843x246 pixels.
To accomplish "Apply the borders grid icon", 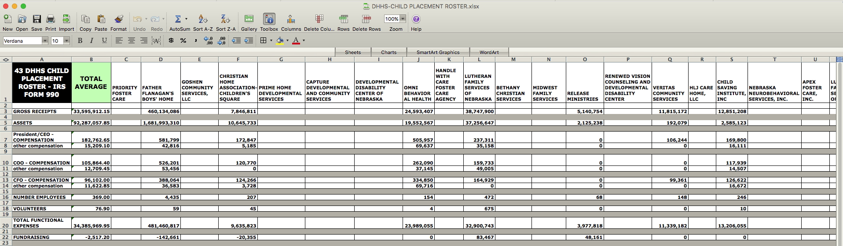I will tap(264, 40).
